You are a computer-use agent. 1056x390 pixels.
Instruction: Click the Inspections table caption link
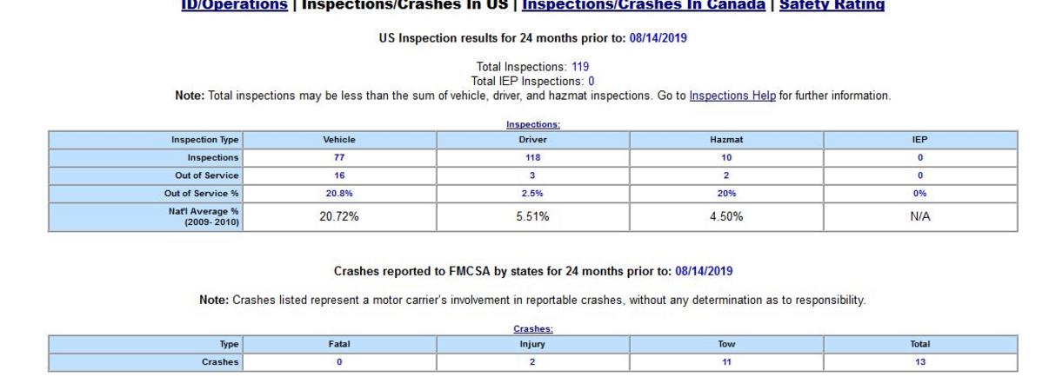(x=533, y=125)
